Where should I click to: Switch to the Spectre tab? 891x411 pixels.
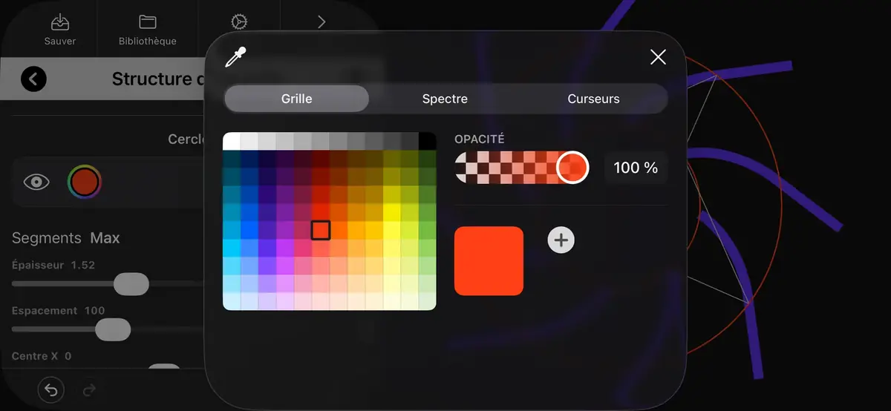(445, 99)
